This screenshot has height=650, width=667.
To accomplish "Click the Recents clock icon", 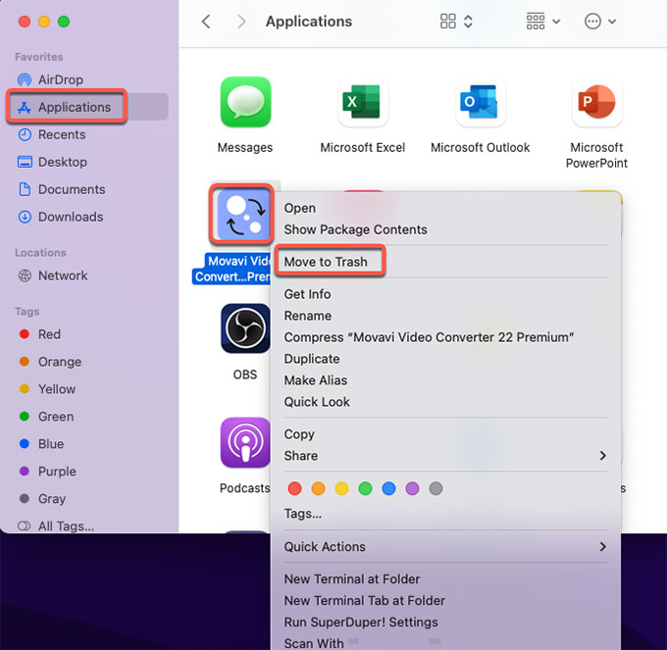I will [x=25, y=134].
